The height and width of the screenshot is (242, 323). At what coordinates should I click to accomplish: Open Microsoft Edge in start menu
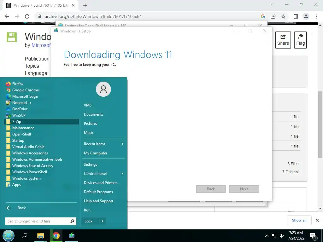coord(41,96)
